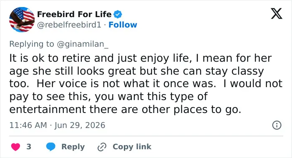
Task: Click the blue reply speech bubble icon
Action: click(50, 147)
